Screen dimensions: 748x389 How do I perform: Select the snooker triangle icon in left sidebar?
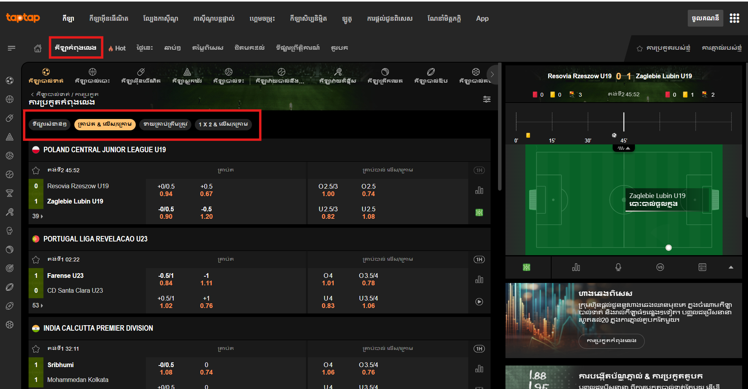[10, 137]
